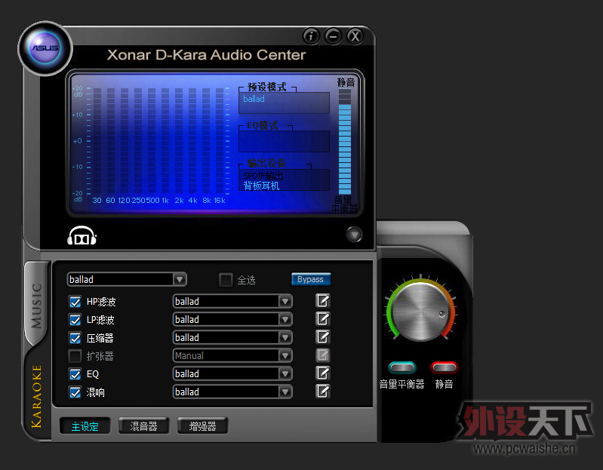Collapse the panel with round arrow button
Viewport: 603px width, 470px height.
[354, 234]
